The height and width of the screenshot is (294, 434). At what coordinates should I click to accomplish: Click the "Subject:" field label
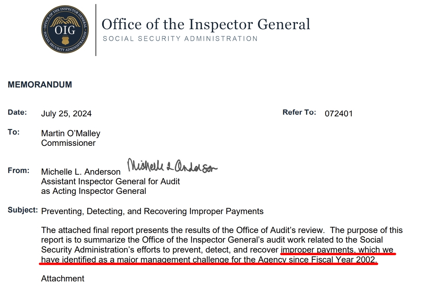pyautogui.click(x=23, y=210)
